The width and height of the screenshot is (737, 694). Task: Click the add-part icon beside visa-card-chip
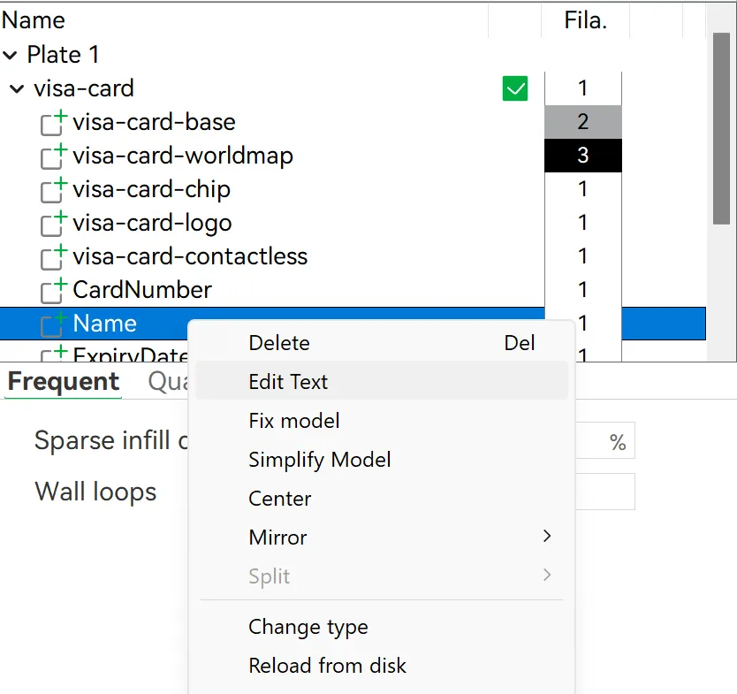click(52, 189)
